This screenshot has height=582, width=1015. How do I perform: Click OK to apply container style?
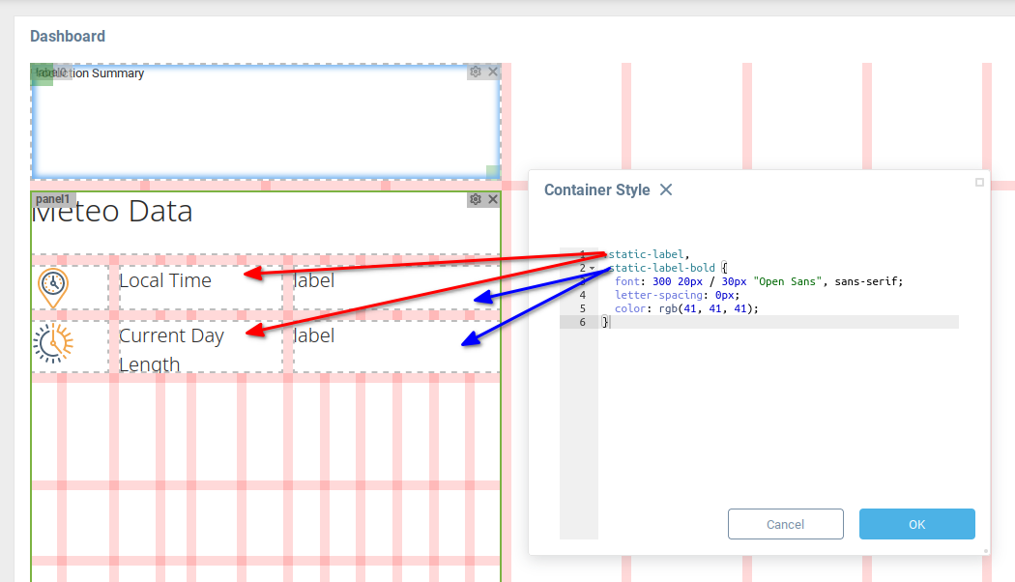(x=916, y=524)
